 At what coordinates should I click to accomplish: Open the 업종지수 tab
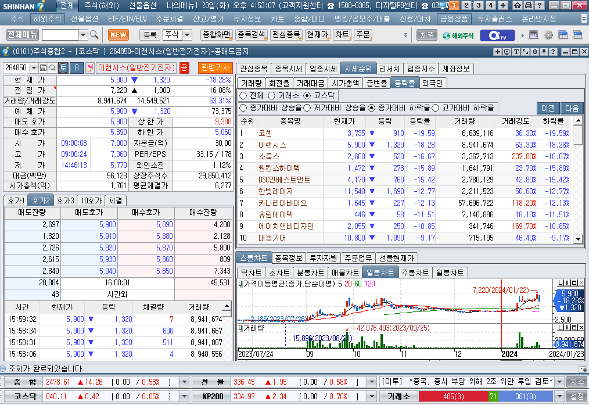[x=421, y=69]
